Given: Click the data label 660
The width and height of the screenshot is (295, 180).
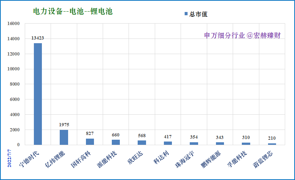Looking at the screenshot, I should pyautogui.click(x=115, y=135).
